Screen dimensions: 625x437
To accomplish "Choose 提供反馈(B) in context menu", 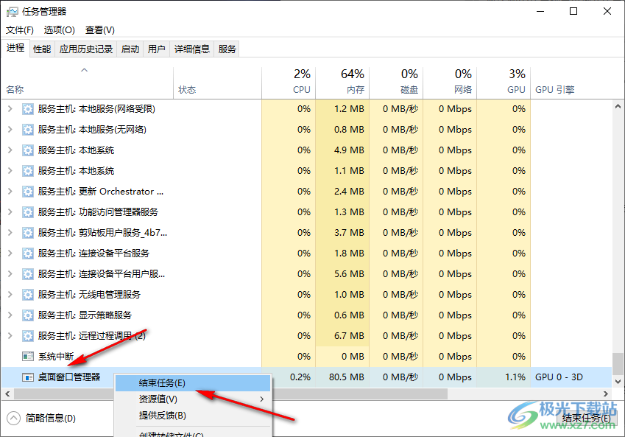I will click(x=193, y=416).
